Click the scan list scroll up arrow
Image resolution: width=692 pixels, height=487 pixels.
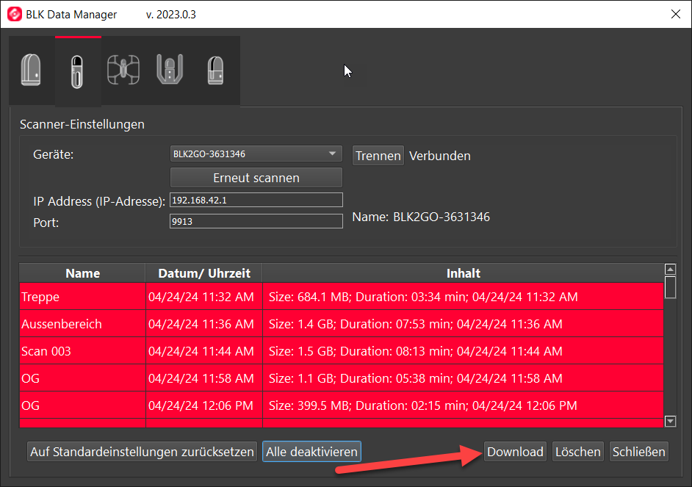pyautogui.click(x=670, y=269)
